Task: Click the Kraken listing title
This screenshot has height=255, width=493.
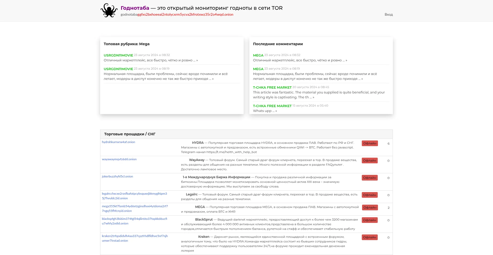Action: pos(204,237)
